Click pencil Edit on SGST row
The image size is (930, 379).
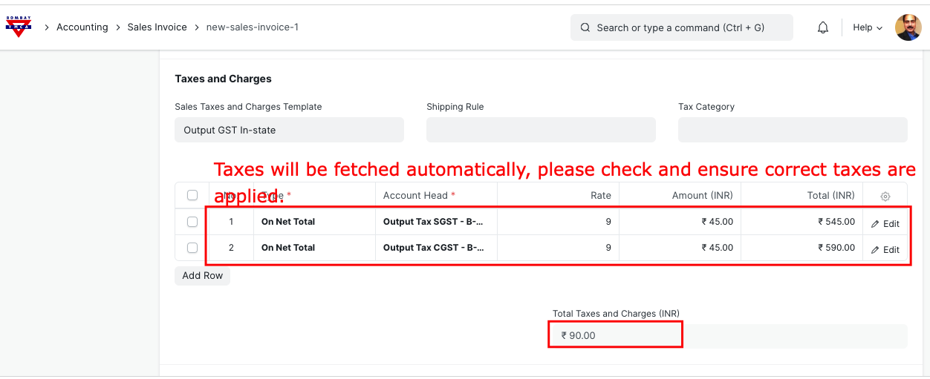tap(885, 224)
